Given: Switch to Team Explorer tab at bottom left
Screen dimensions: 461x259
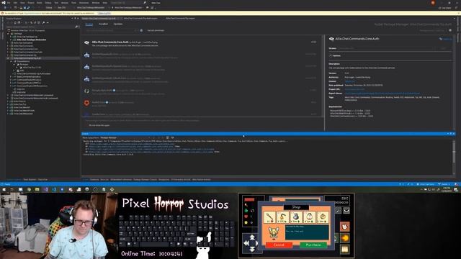Looking at the screenshot, I should (30, 179).
